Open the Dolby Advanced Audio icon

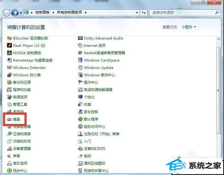pyautogui.click(x=80, y=38)
